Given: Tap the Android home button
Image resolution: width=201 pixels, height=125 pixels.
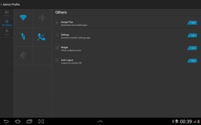Looking at the screenshot, I should click(17, 121).
